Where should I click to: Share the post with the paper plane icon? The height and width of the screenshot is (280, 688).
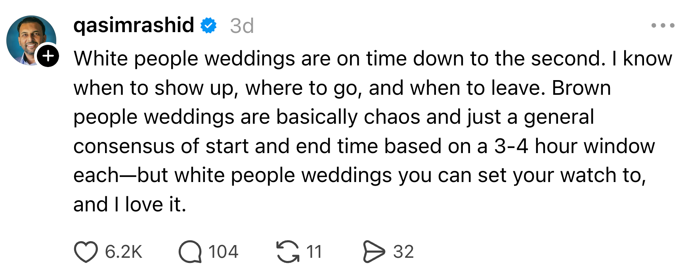(x=373, y=252)
